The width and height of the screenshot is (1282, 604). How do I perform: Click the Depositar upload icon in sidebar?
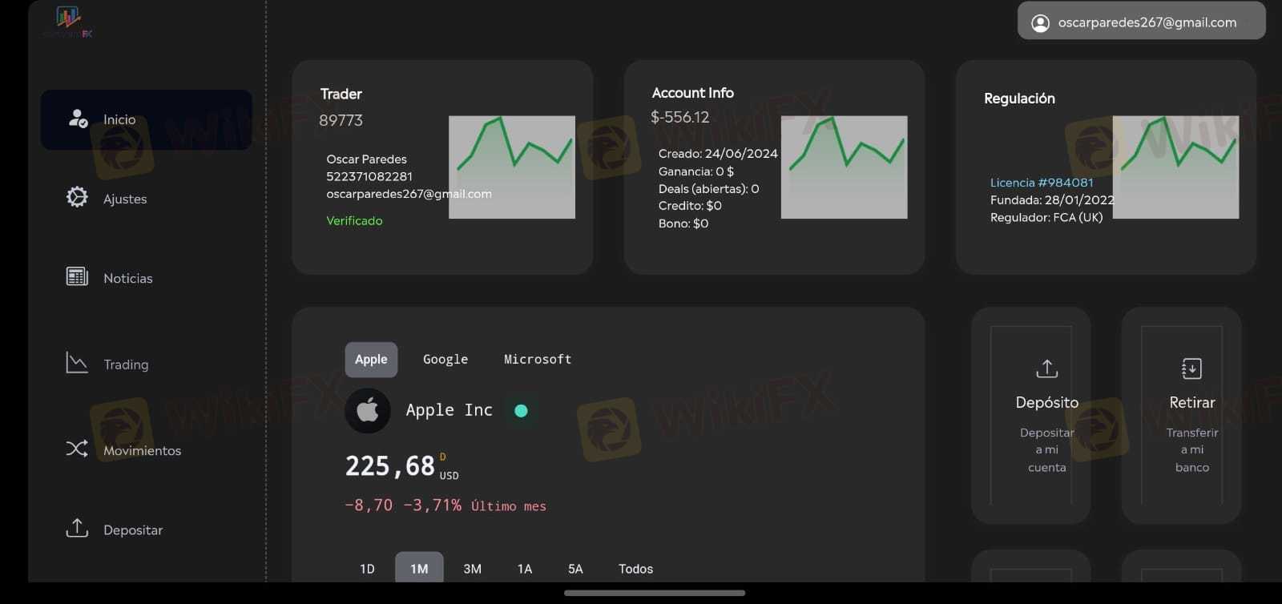77,528
